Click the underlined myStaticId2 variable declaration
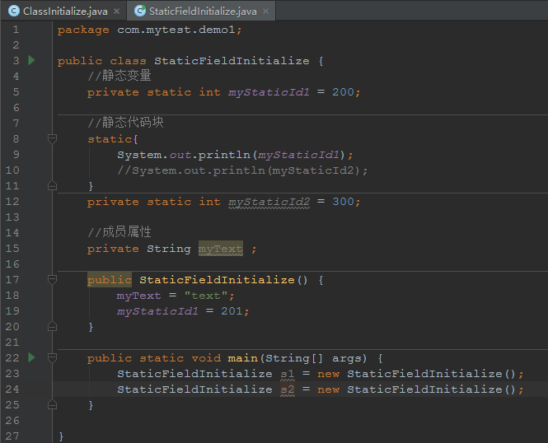Viewport: 548px width, 443px height. click(269, 202)
